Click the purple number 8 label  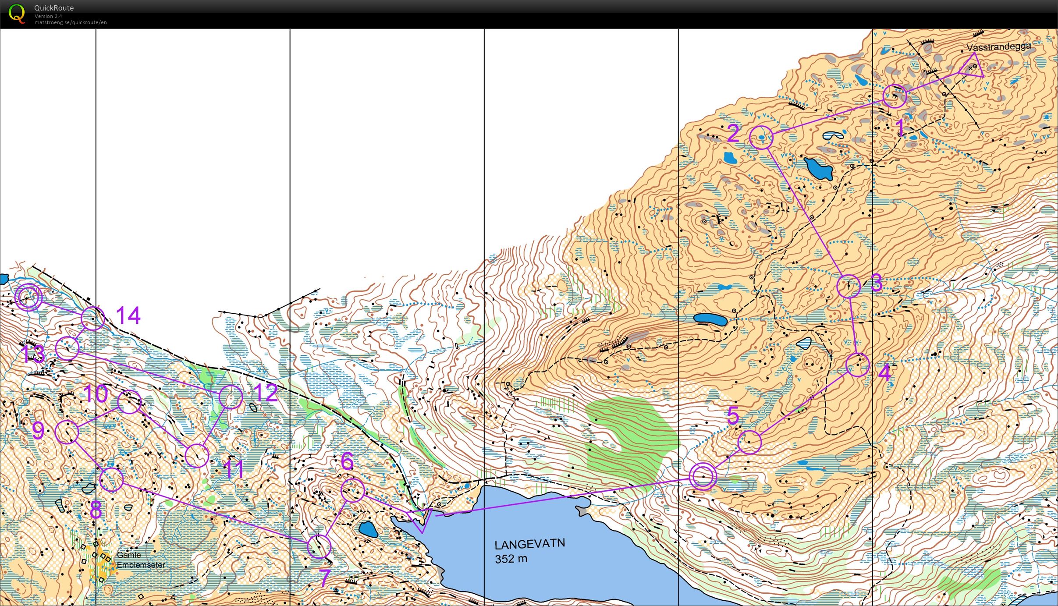[x=96, y=510]
